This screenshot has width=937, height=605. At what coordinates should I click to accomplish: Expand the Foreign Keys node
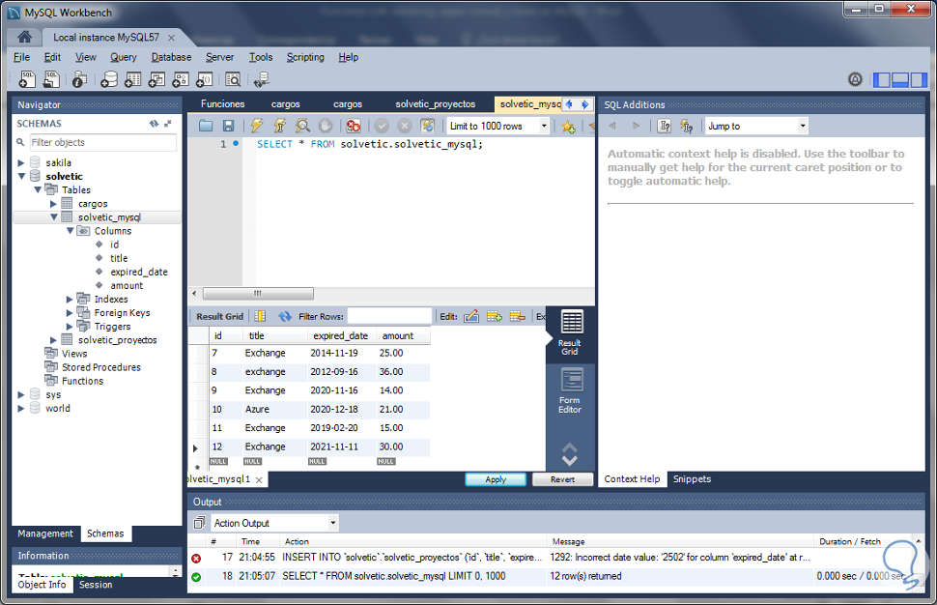coord(70,313)
